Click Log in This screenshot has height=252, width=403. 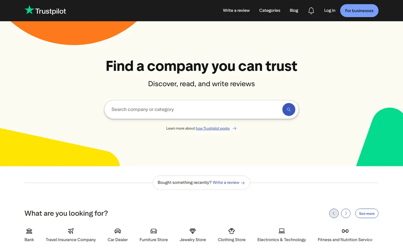pos(329,11)
